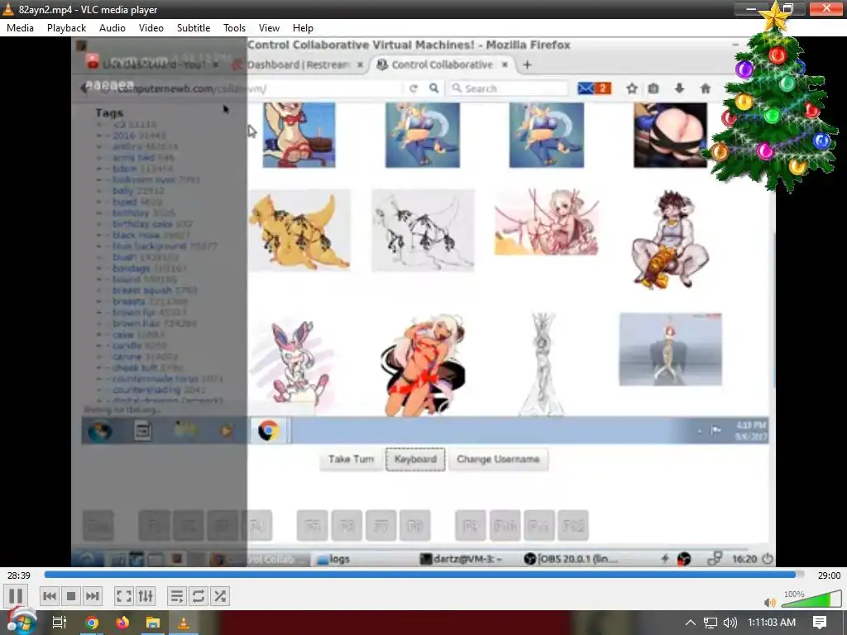
Task: Open the Subtitle menu
Action: tap(194, 28)
